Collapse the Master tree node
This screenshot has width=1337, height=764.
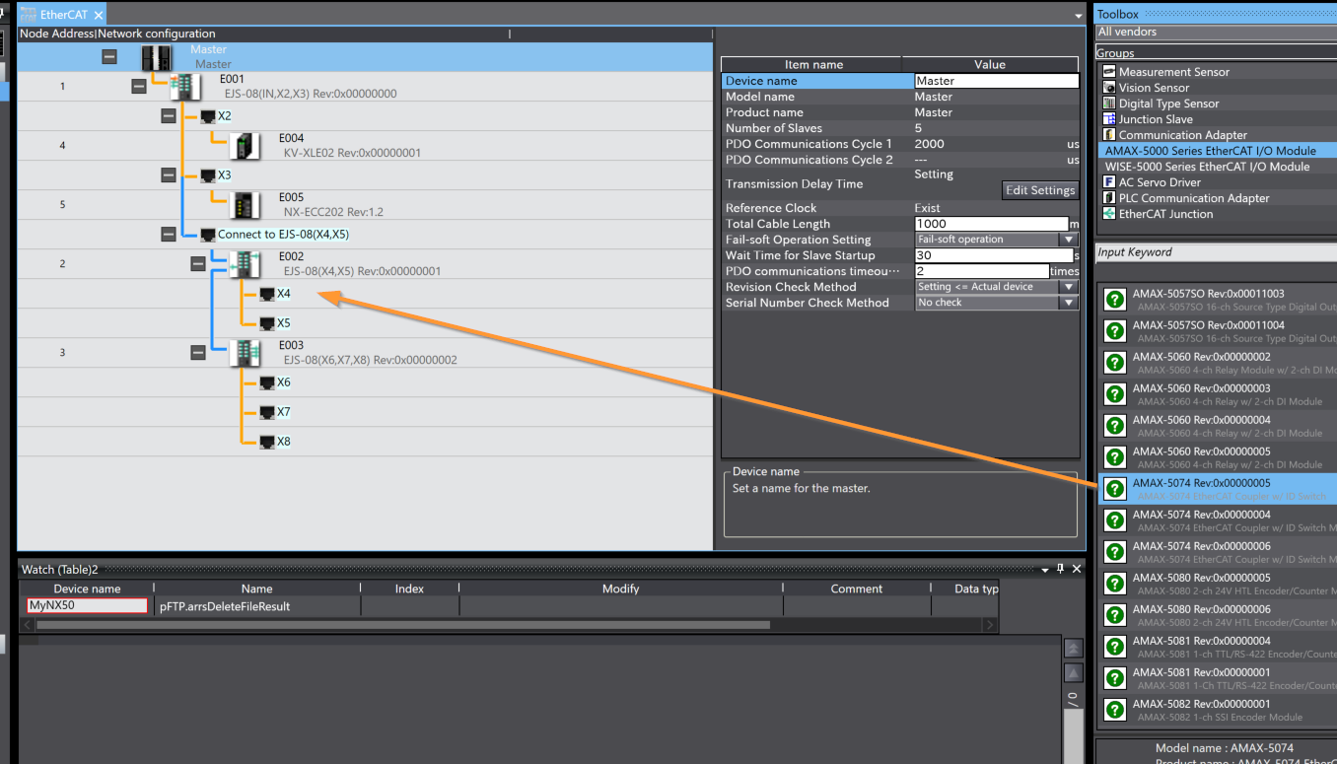coord(109,57)
